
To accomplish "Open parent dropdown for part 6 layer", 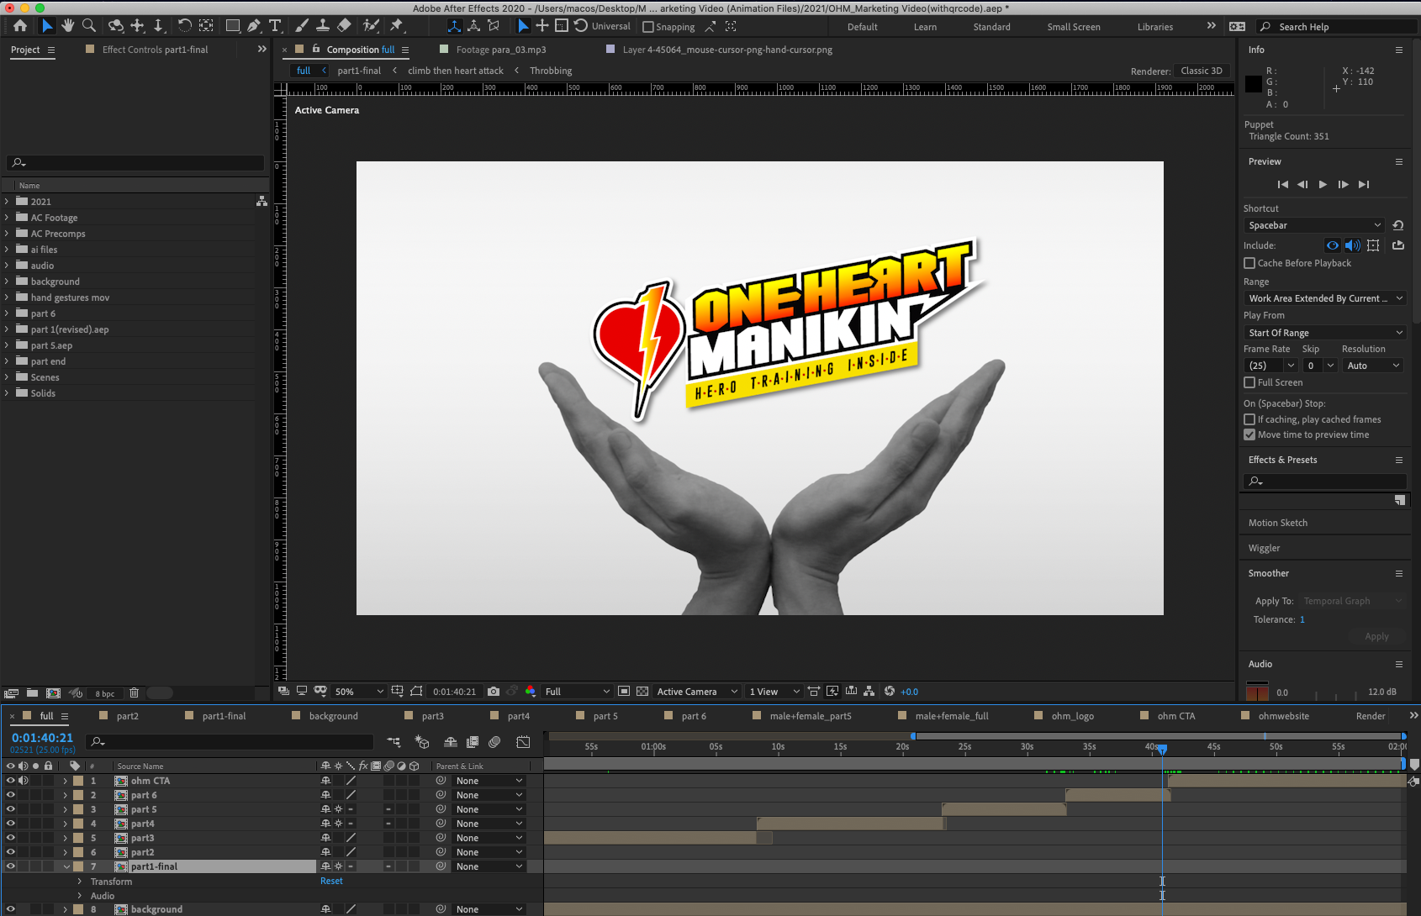I will coord(489,795).
